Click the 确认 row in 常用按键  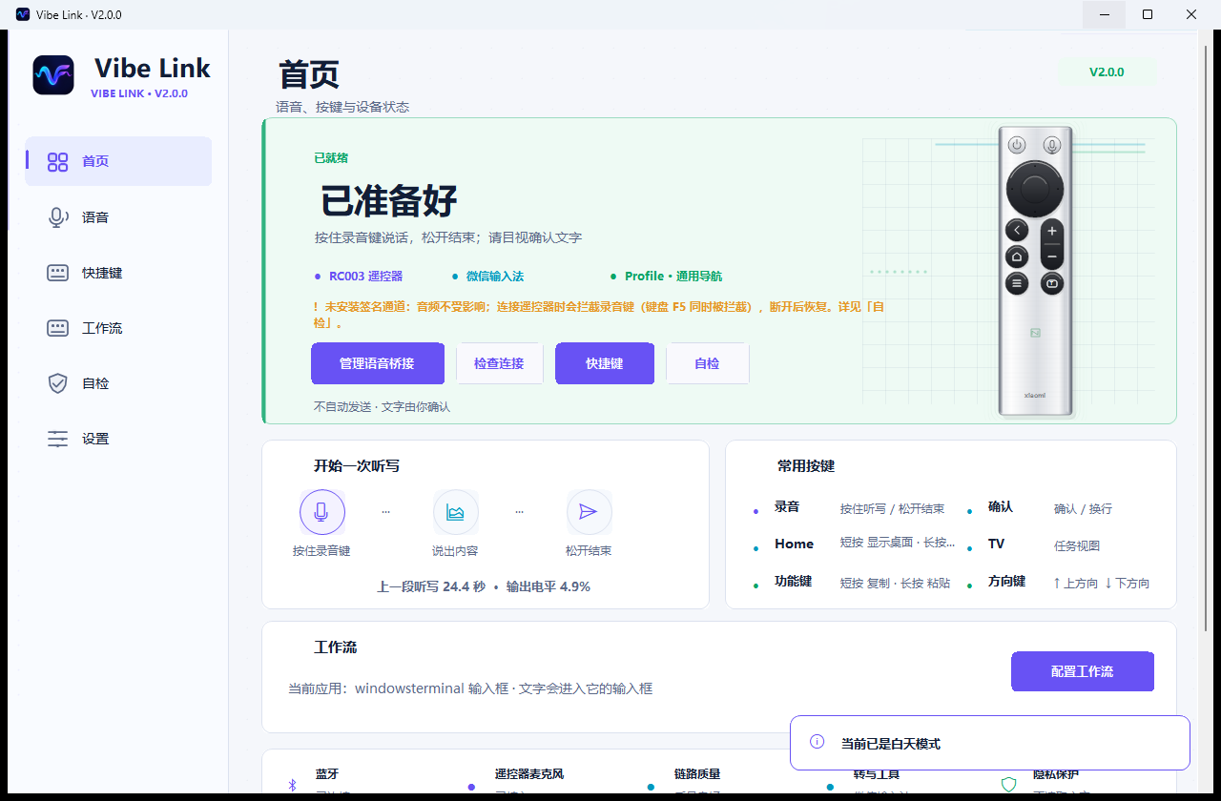click(1061, 508)
